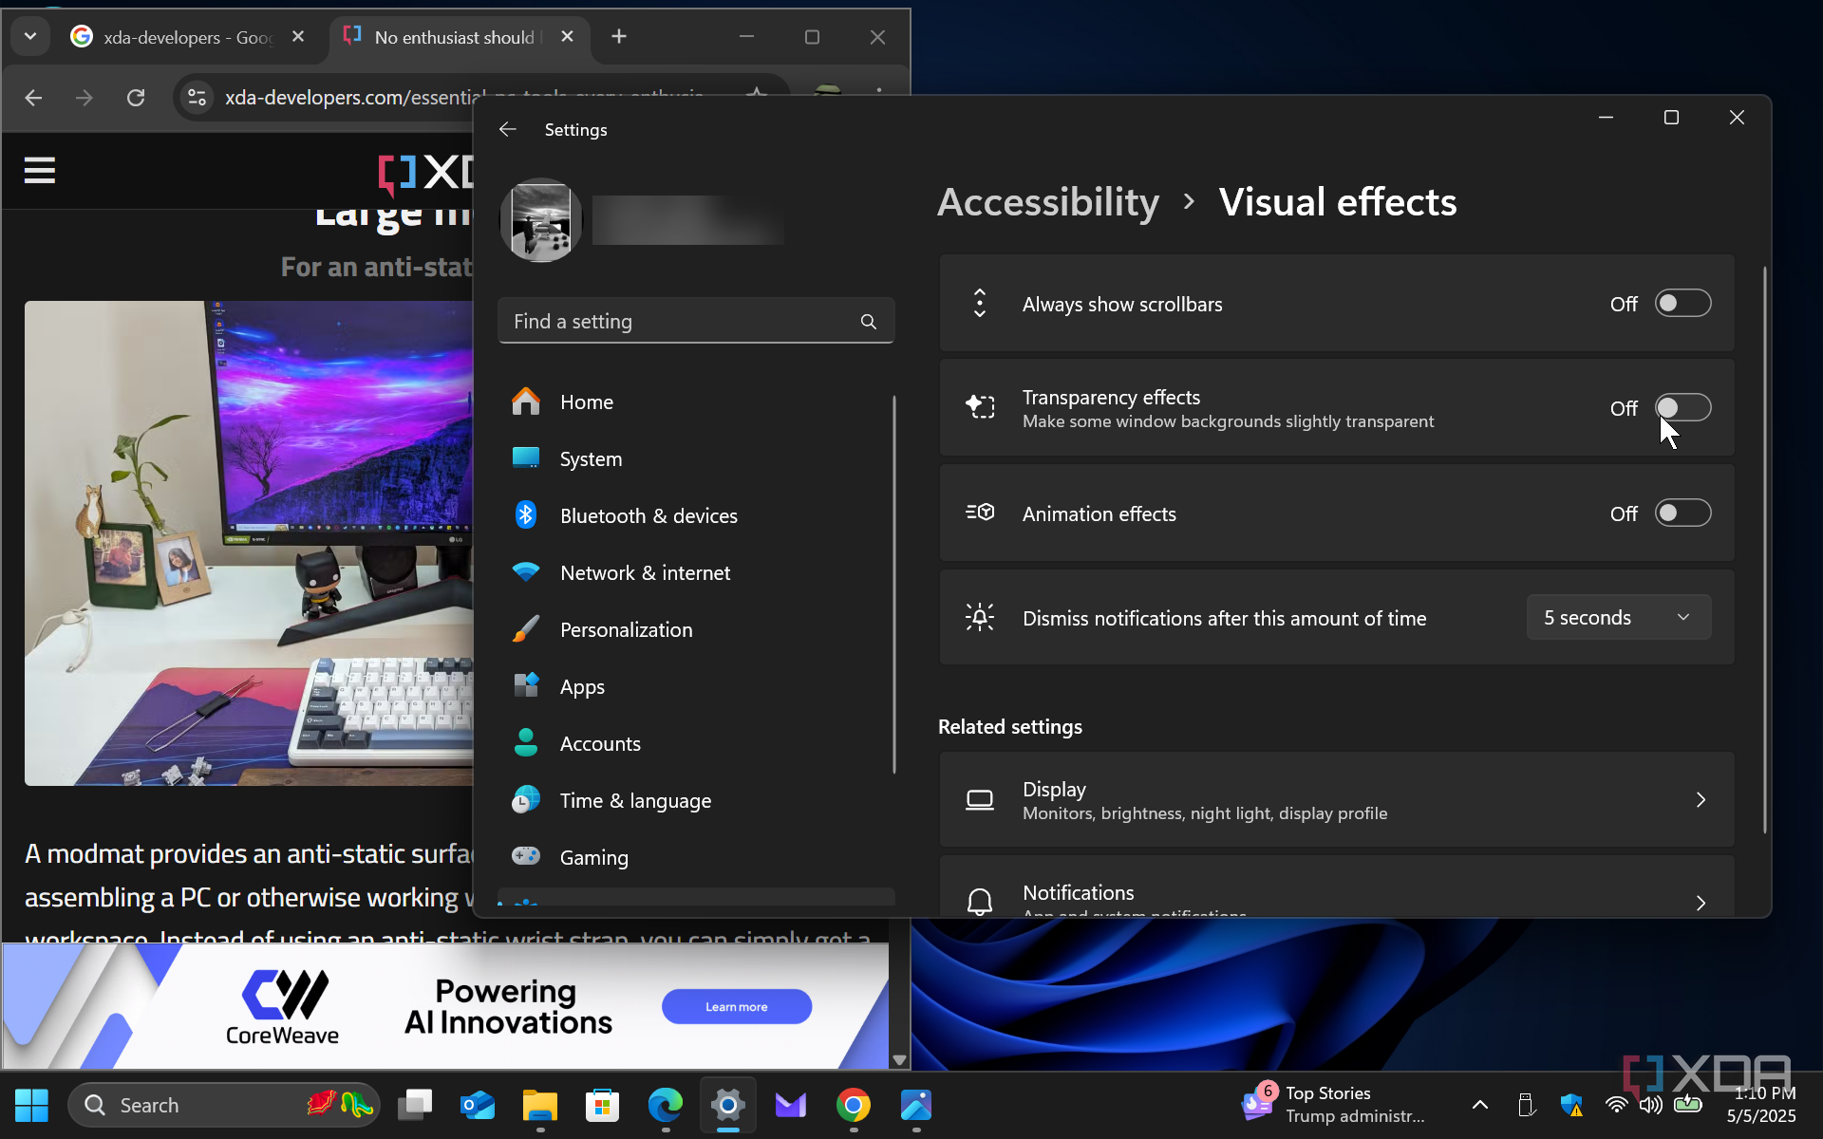Open Network & internet settings

696,573
